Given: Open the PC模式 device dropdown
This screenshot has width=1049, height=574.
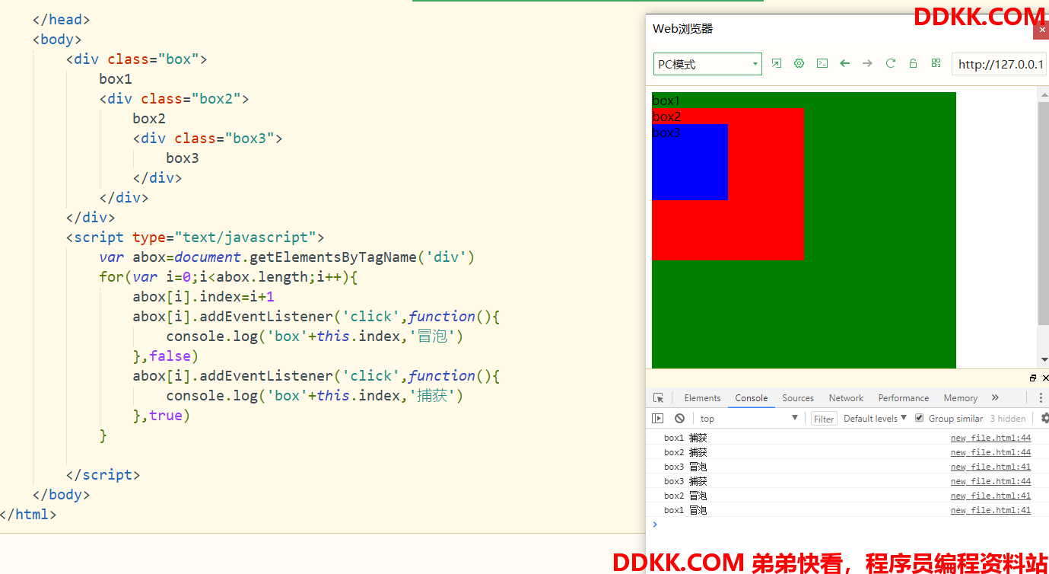Looking at the screenshot, I should coord(707,64).
